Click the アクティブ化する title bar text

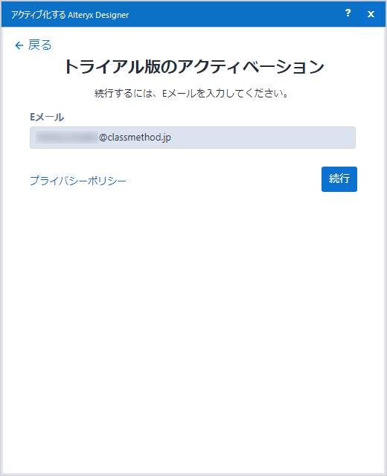click(38, 15)
